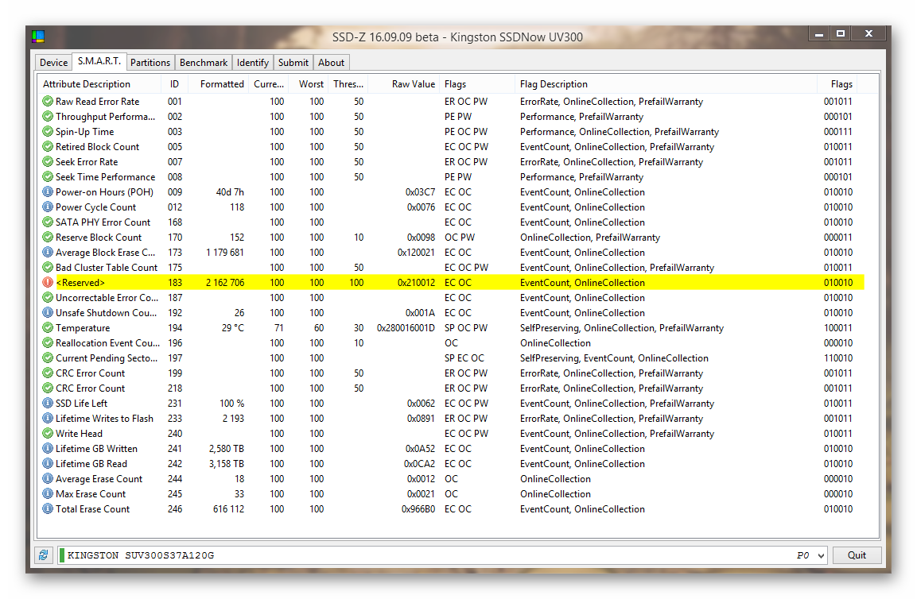Select the Seek Time Performance row text
Image resolution: width=917 pixels, height=599 pixels.
[105, 177]
